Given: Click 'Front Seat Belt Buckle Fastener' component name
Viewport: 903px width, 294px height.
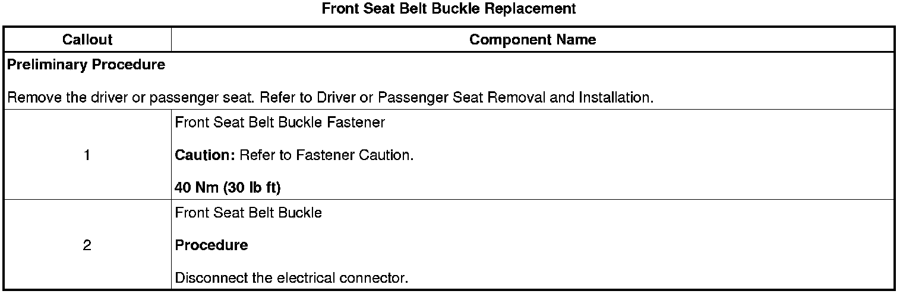Looking at the screenshot, I should pyautogui.click(x=280, y=123).
